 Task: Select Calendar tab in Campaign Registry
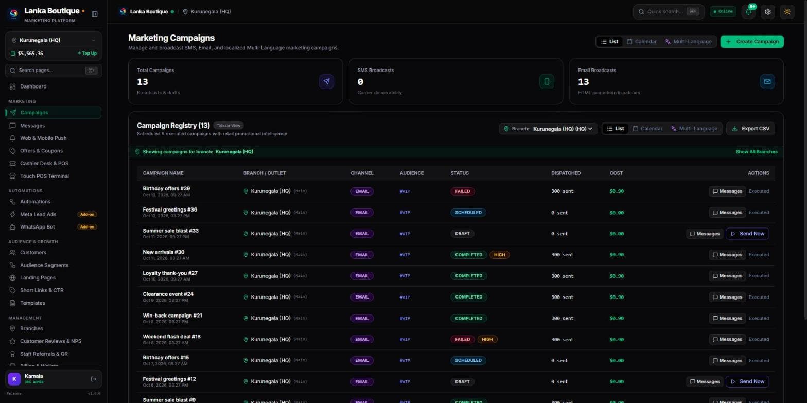(x=647, y=129)
